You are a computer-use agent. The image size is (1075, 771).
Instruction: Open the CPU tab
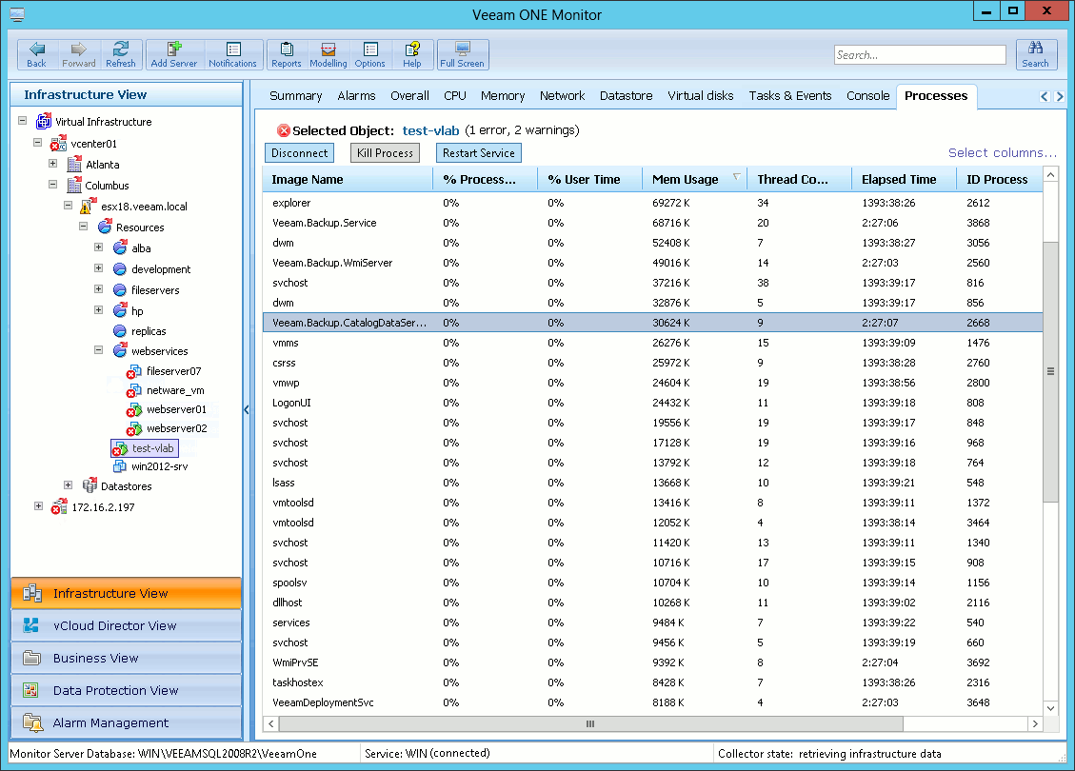pyautogui.click(x=454, y=96)
